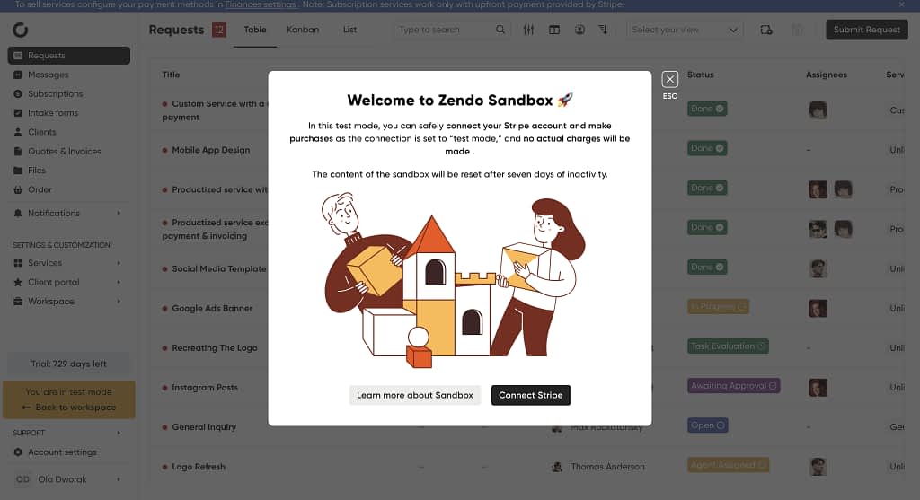Click Back to workspace in test mode box

click(68, 407)
